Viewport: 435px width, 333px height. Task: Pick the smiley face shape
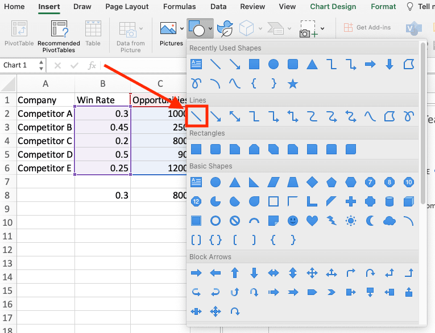point(292,220)
